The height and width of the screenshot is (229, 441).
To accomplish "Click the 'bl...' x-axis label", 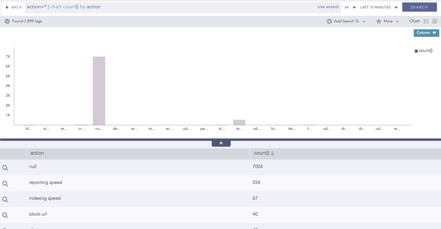I will pos(29,129).
